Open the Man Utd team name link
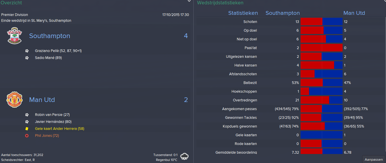This screenshot has width=386, height=163. pyautogui.click(x=42, y=100)
